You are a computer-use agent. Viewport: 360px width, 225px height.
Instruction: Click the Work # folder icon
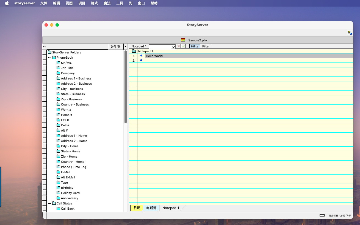(58, 110)
